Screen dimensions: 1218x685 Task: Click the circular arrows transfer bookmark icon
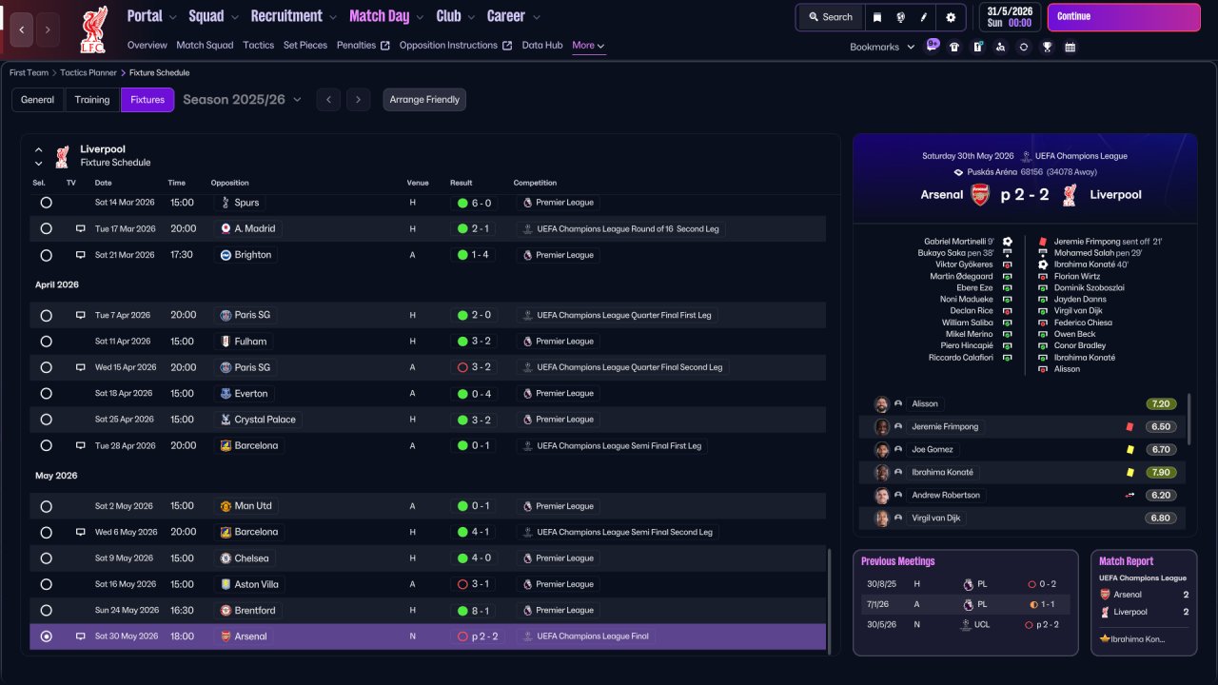point(1024,47)
